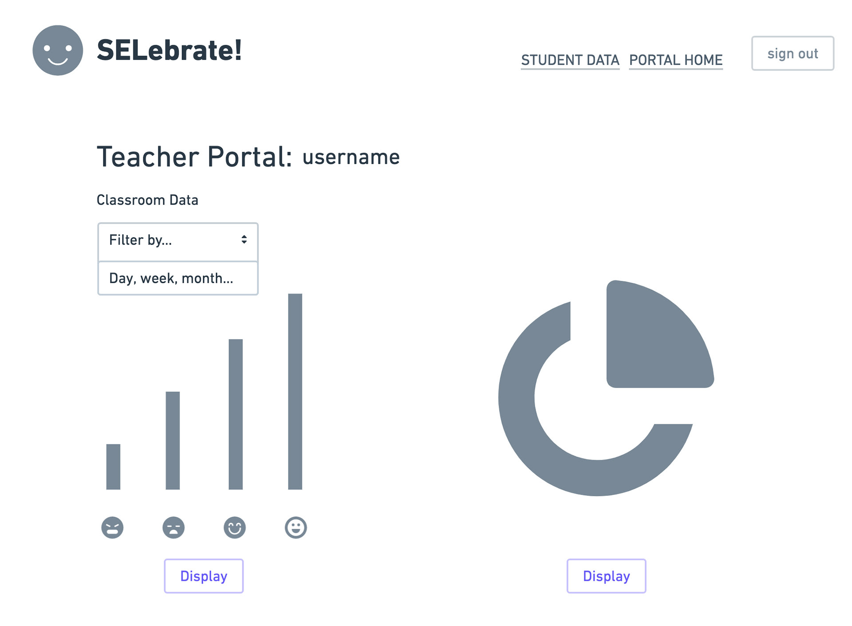Click the SELebrate smiley face logo
Viewport: 852px width, 626px height.
[58, 50]
